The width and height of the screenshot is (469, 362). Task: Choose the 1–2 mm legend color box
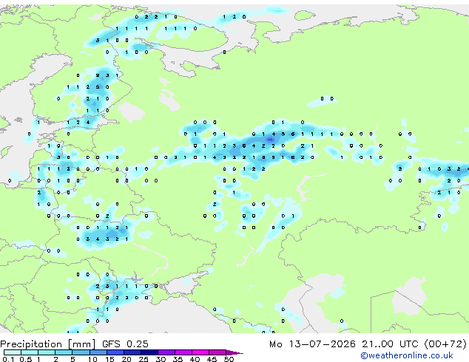(47, 352)
